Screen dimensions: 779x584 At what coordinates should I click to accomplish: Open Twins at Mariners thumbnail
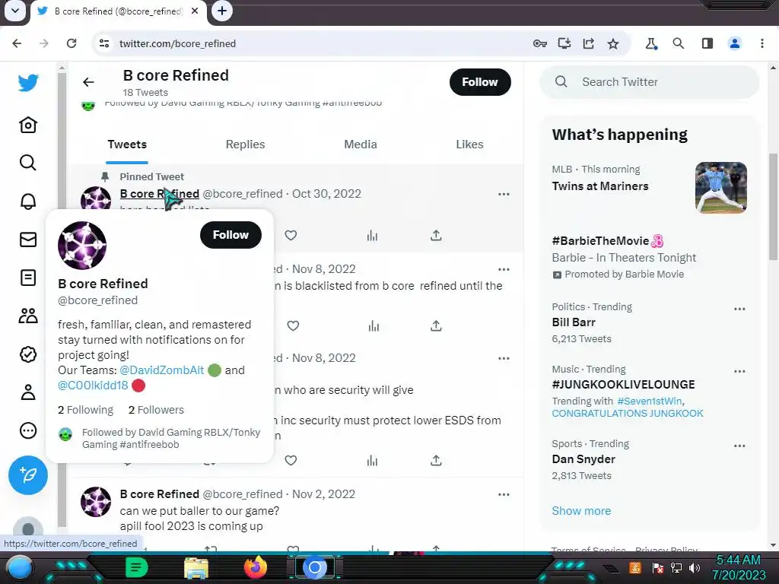click(x=721, y=188)
